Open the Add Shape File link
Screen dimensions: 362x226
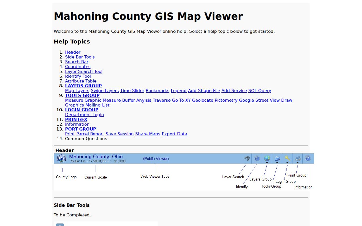204,91
